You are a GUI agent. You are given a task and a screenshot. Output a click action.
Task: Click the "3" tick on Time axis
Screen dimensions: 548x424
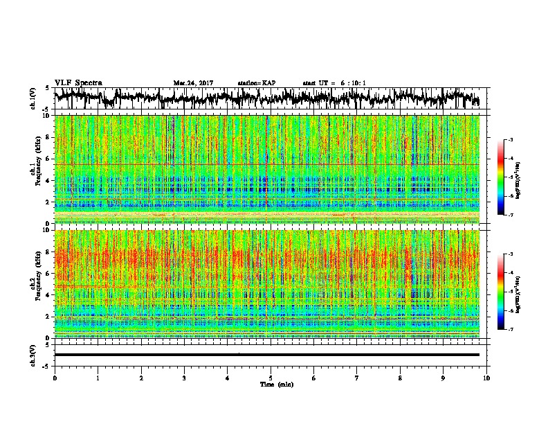(184, 378)
